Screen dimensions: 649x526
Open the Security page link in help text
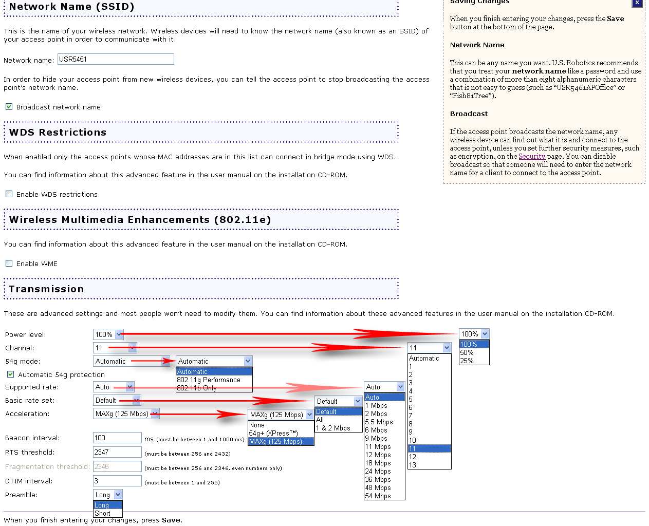531,156
